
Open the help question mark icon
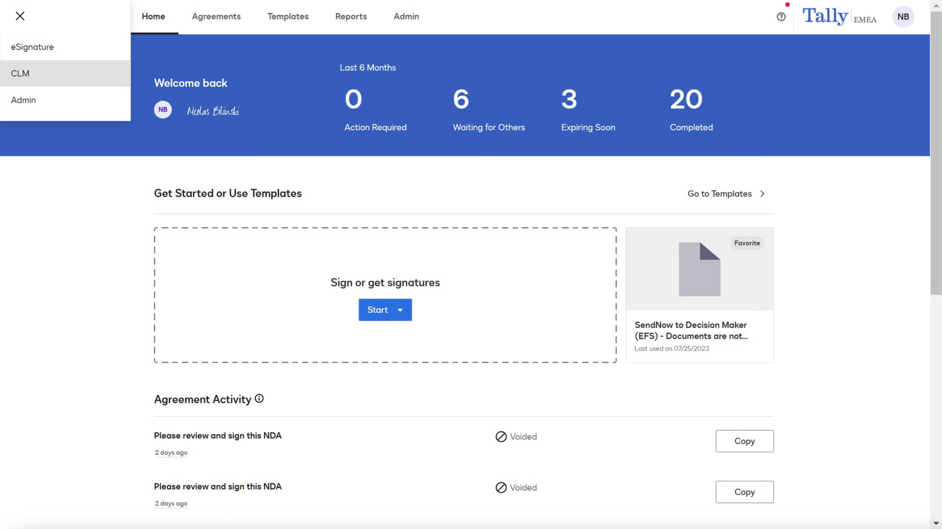click(781, 16)
